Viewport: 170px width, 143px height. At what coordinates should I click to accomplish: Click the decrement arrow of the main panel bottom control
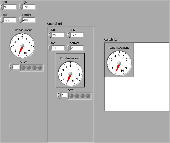20,21
